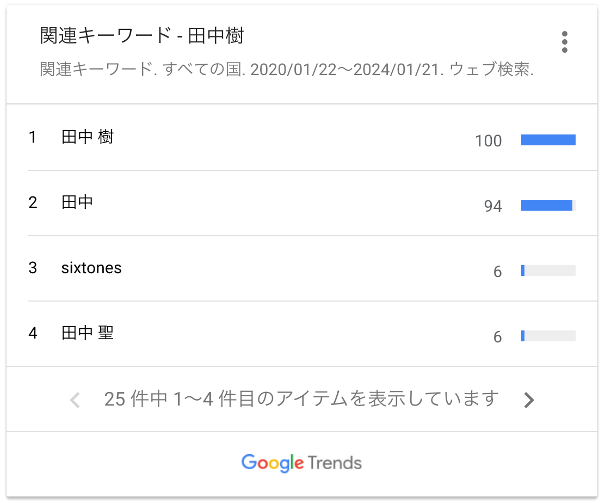This screenshot has height=503, width=605.
Task: Click the short bar for sixtones
Action: pyautogui.click(x=548, y=270)
